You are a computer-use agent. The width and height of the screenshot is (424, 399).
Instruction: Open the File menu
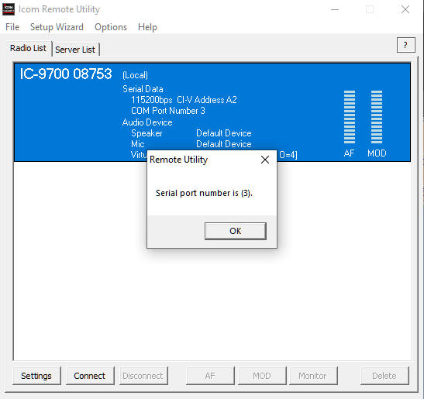[12, 27]
